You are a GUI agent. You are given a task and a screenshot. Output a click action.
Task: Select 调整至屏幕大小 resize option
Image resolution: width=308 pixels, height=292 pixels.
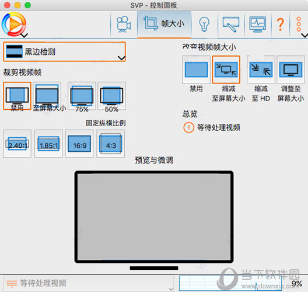pyautogui.click(x=290, y=70)
